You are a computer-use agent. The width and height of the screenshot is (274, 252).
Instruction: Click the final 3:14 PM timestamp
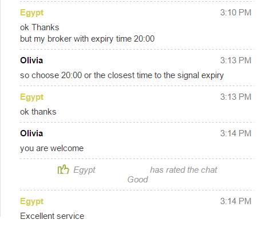(x=236, y=201)
